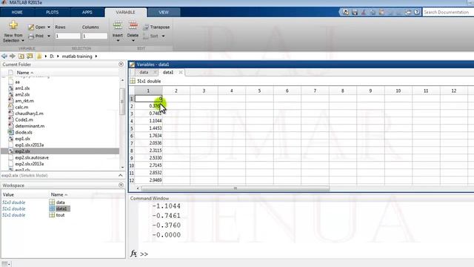Screen dimensions: 474x267
Task: Click the Insert rows icon
Action: (x=117, y=25)
